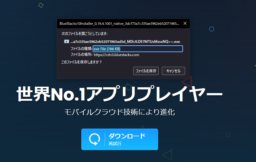256x162 pixels.
Task: Click the dialog title bar text
Action: pos(119,23)
